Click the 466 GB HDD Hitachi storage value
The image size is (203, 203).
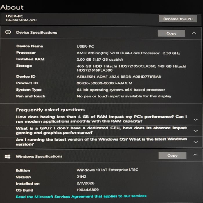coord(131,68)
